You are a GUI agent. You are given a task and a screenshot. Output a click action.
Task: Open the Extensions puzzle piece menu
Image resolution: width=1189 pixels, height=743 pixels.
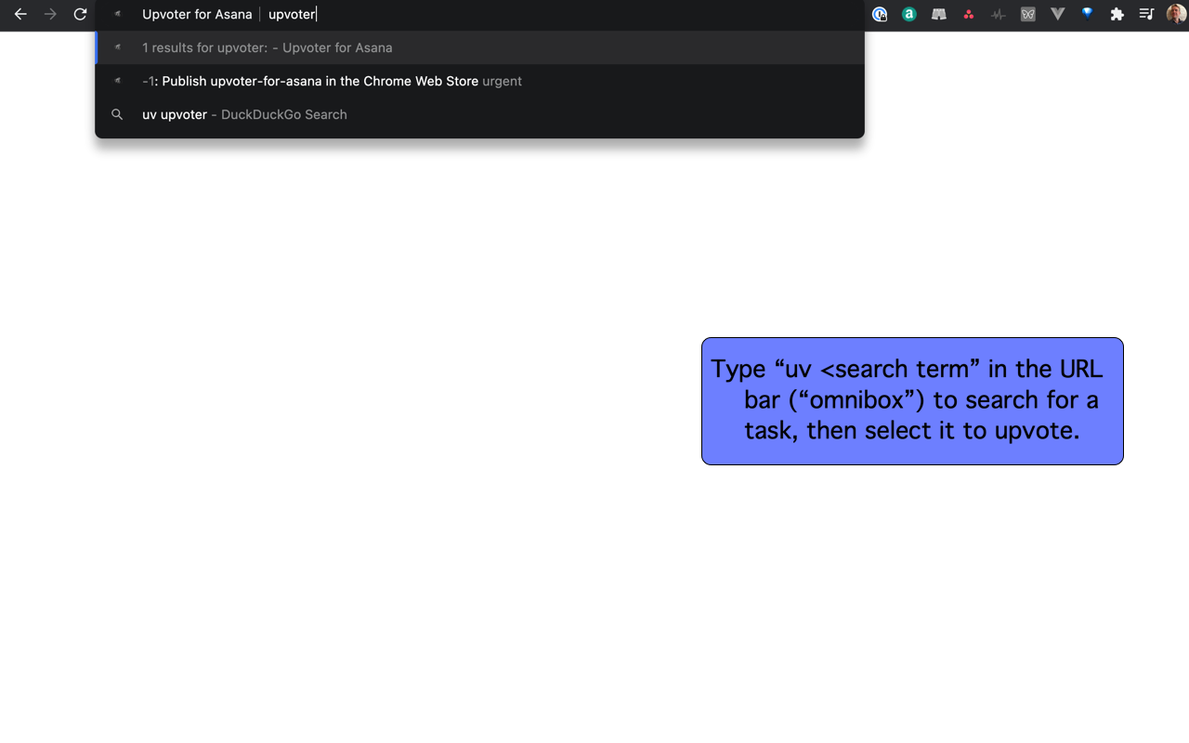coord(1117,14)
